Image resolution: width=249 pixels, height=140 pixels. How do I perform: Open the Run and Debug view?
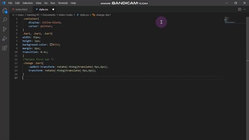[5, 38]
